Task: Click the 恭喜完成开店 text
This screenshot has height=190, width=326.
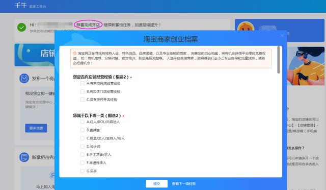Action: pos(88,25)
